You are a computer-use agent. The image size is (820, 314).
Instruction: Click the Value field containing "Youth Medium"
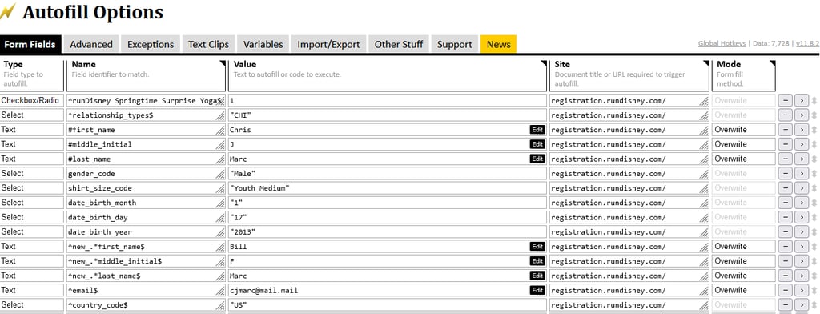(x=387, y=188)
